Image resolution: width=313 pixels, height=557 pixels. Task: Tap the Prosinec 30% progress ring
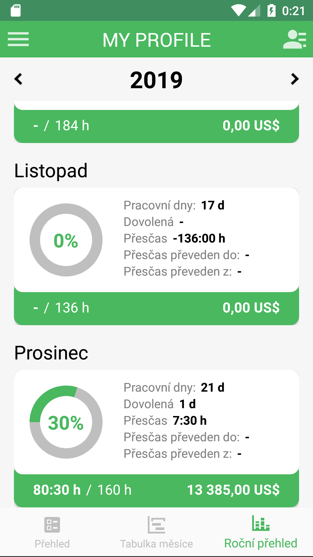click(x=66, y=422)
